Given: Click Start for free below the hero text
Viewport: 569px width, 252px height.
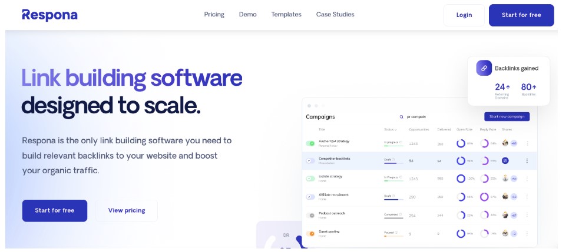Looking at the screenshot, I should pyautogui.click(x=55, y=210).
